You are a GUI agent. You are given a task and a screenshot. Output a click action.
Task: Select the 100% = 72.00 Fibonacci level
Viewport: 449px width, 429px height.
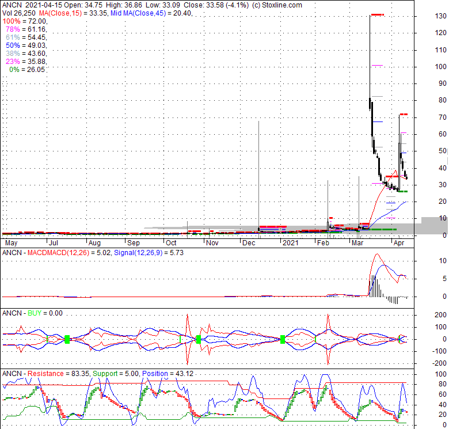tap(24, 21)
